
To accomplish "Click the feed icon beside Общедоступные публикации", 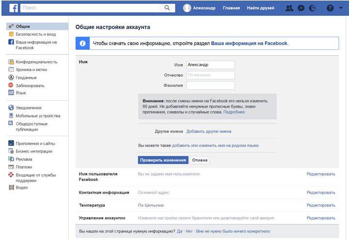I will click(11, 123).
